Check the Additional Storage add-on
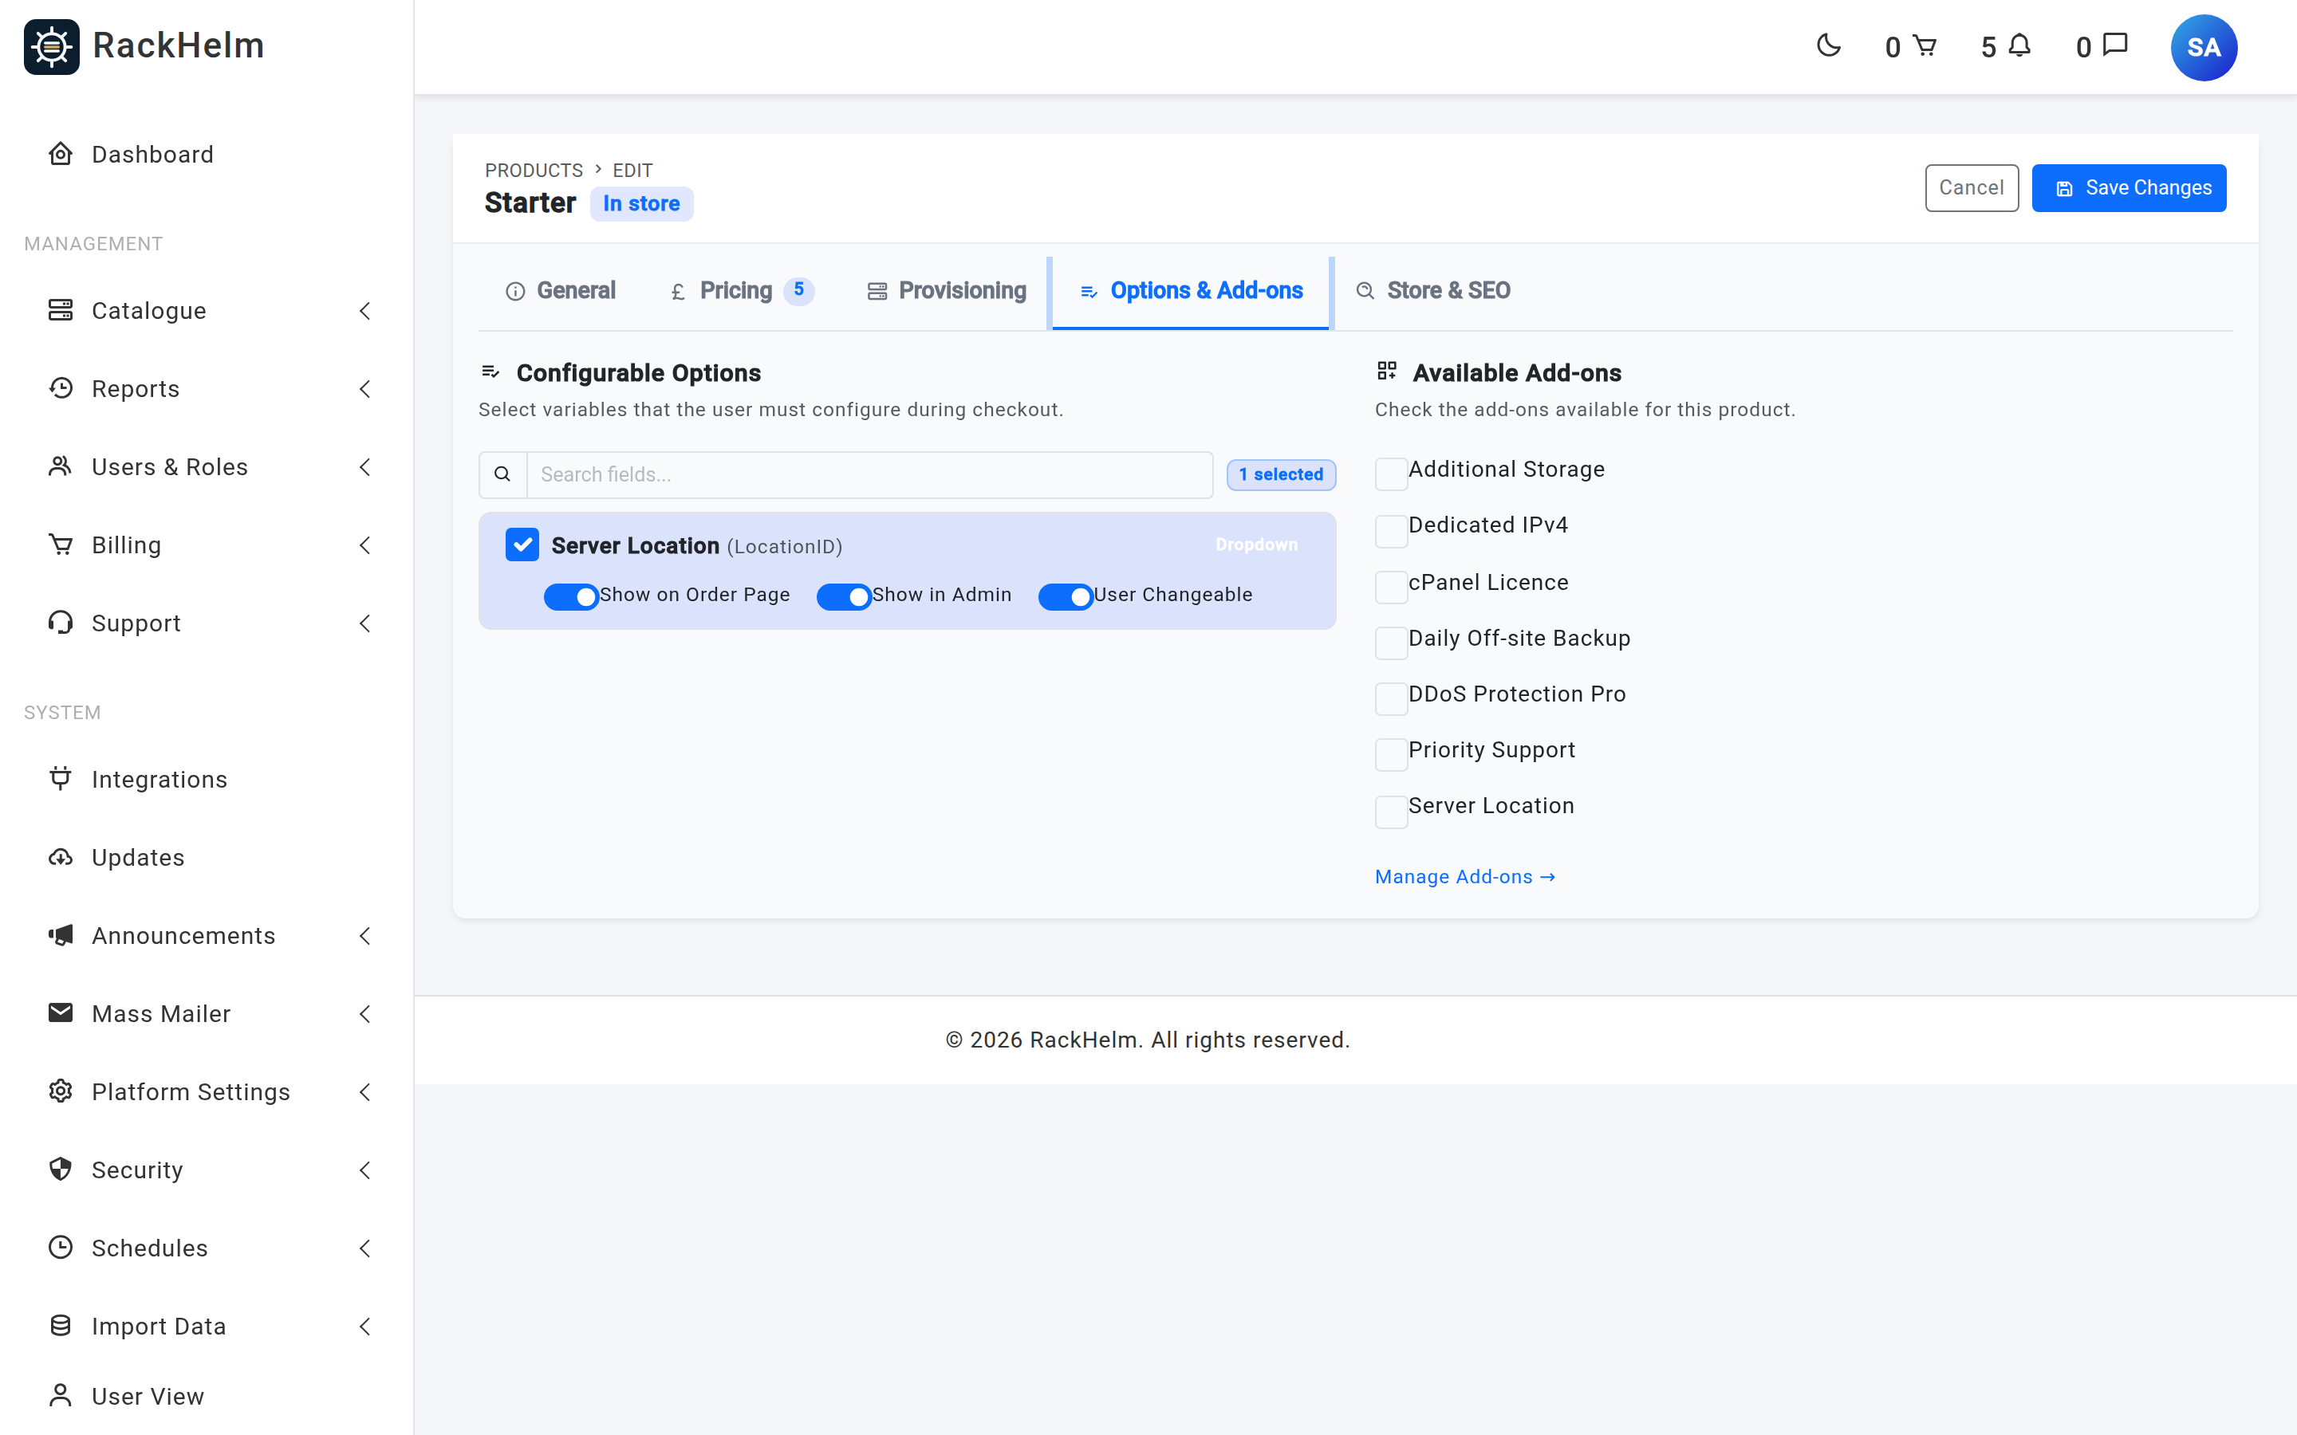2297x1435 pixels. (x=1390, y=474)
